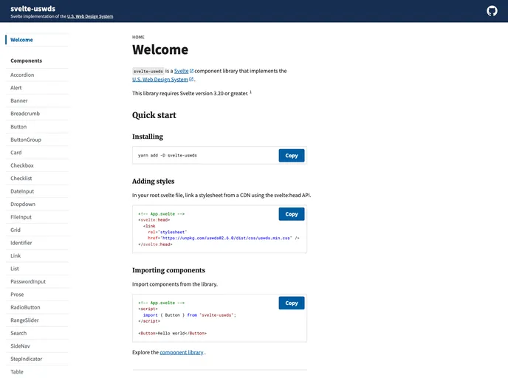
Task: Click the yarn add -D svelte-uswds code text
Action: pyautogui.click(x=168, y=156)
